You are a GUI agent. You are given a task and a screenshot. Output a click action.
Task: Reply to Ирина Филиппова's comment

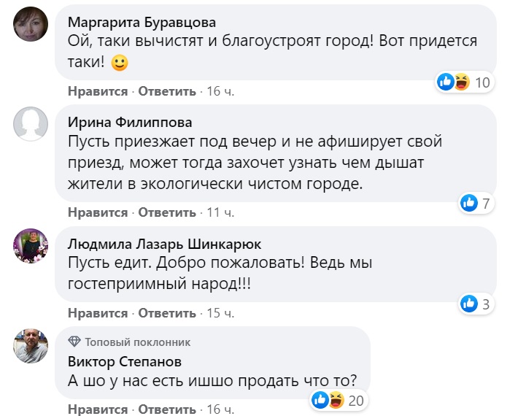167,212
